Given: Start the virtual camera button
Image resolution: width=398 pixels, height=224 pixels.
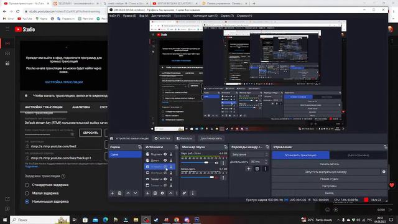Looking at the screenshot, I should tap(326, 172).
